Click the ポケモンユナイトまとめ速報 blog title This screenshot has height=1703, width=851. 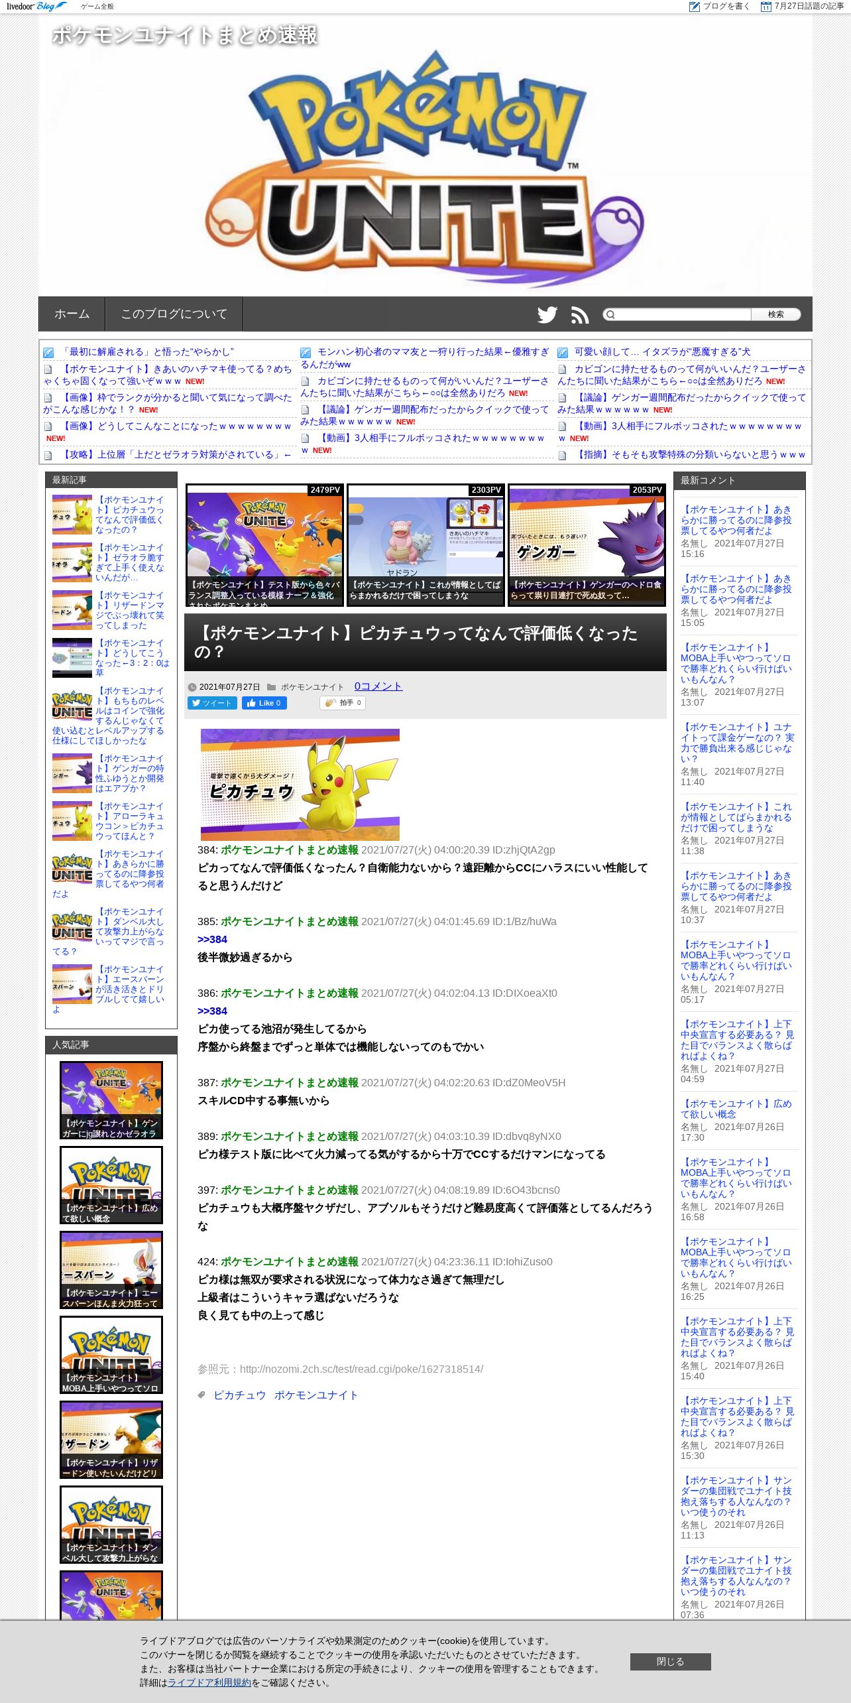point(185,35)
